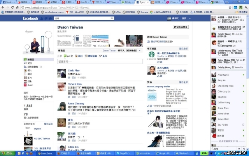Like the Starbucks recommended page
This screenshot has width=249, height=156.
tap(160, 62)
